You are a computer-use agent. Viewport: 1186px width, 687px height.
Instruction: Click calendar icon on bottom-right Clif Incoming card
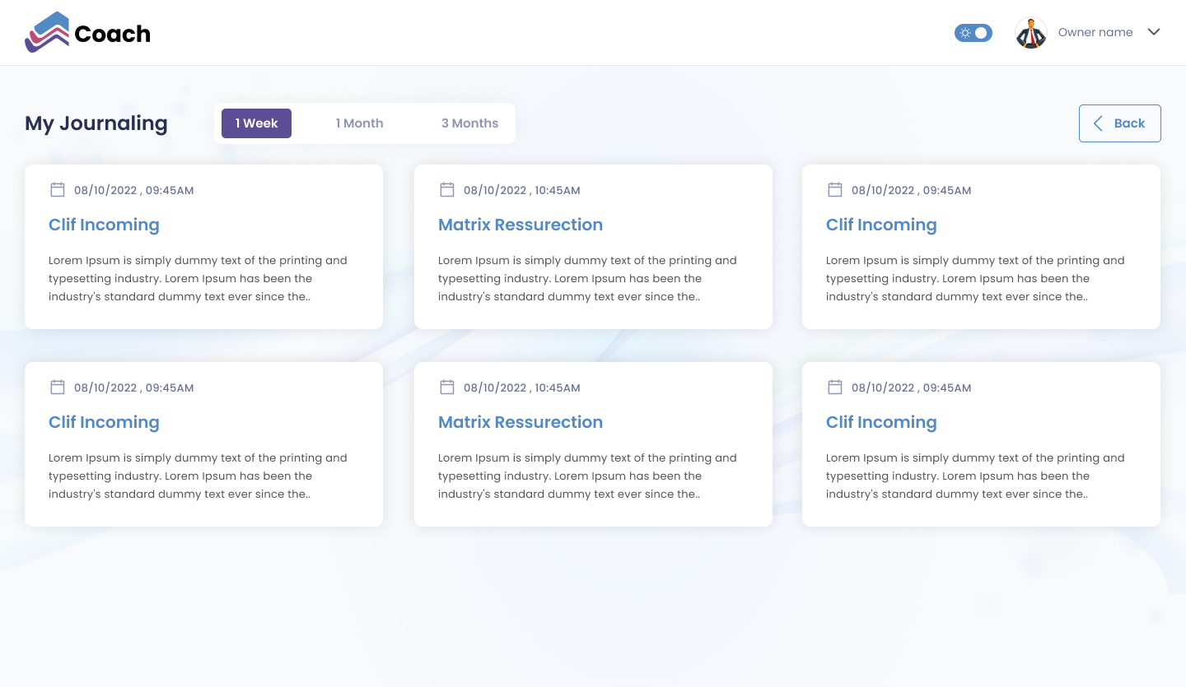click(x=835, y=388)
